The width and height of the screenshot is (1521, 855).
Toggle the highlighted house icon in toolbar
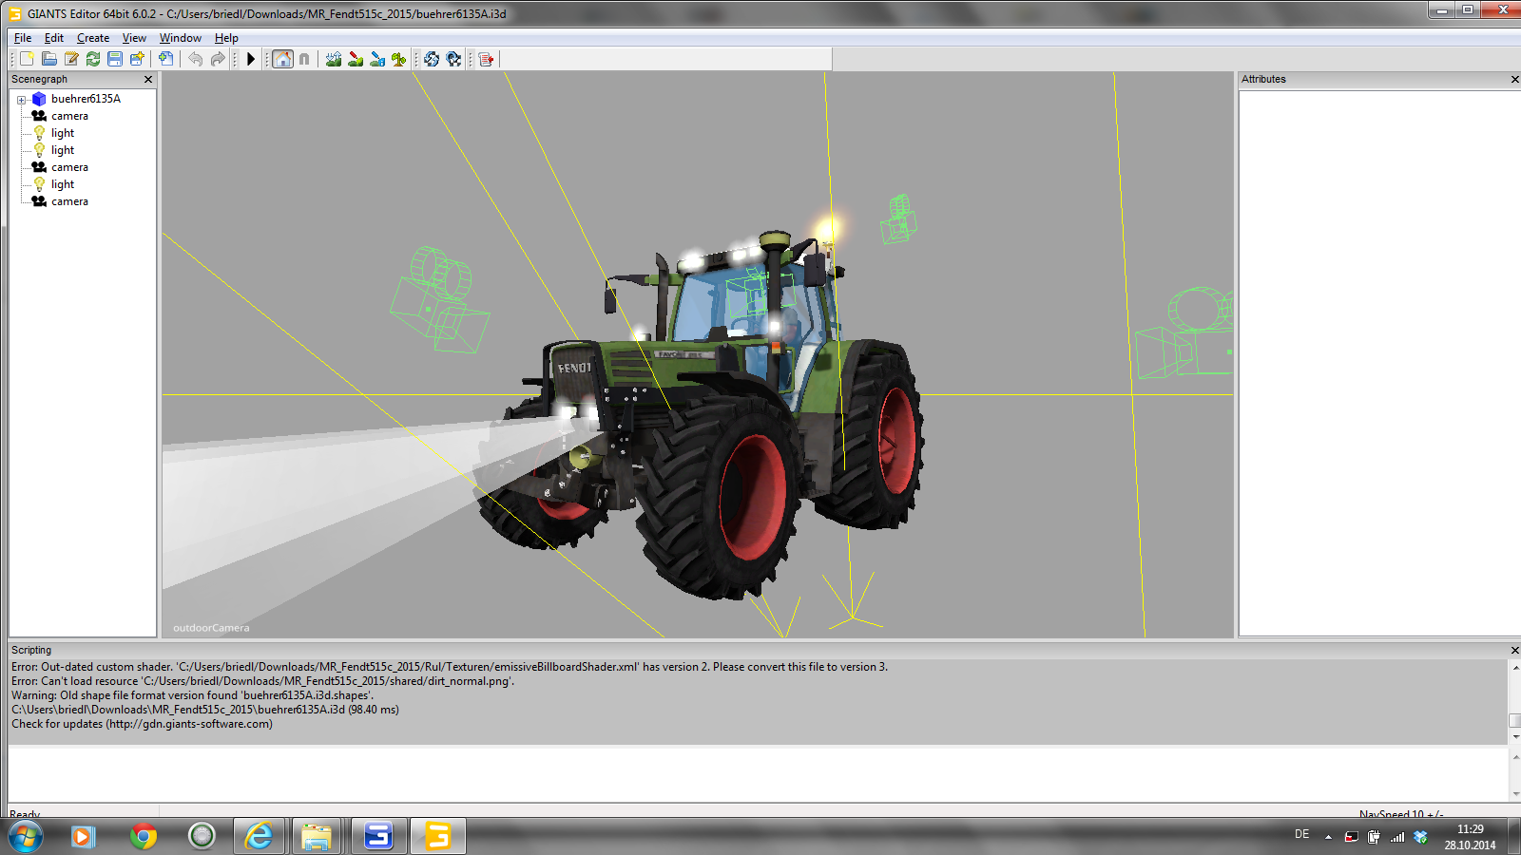point(282,59)
